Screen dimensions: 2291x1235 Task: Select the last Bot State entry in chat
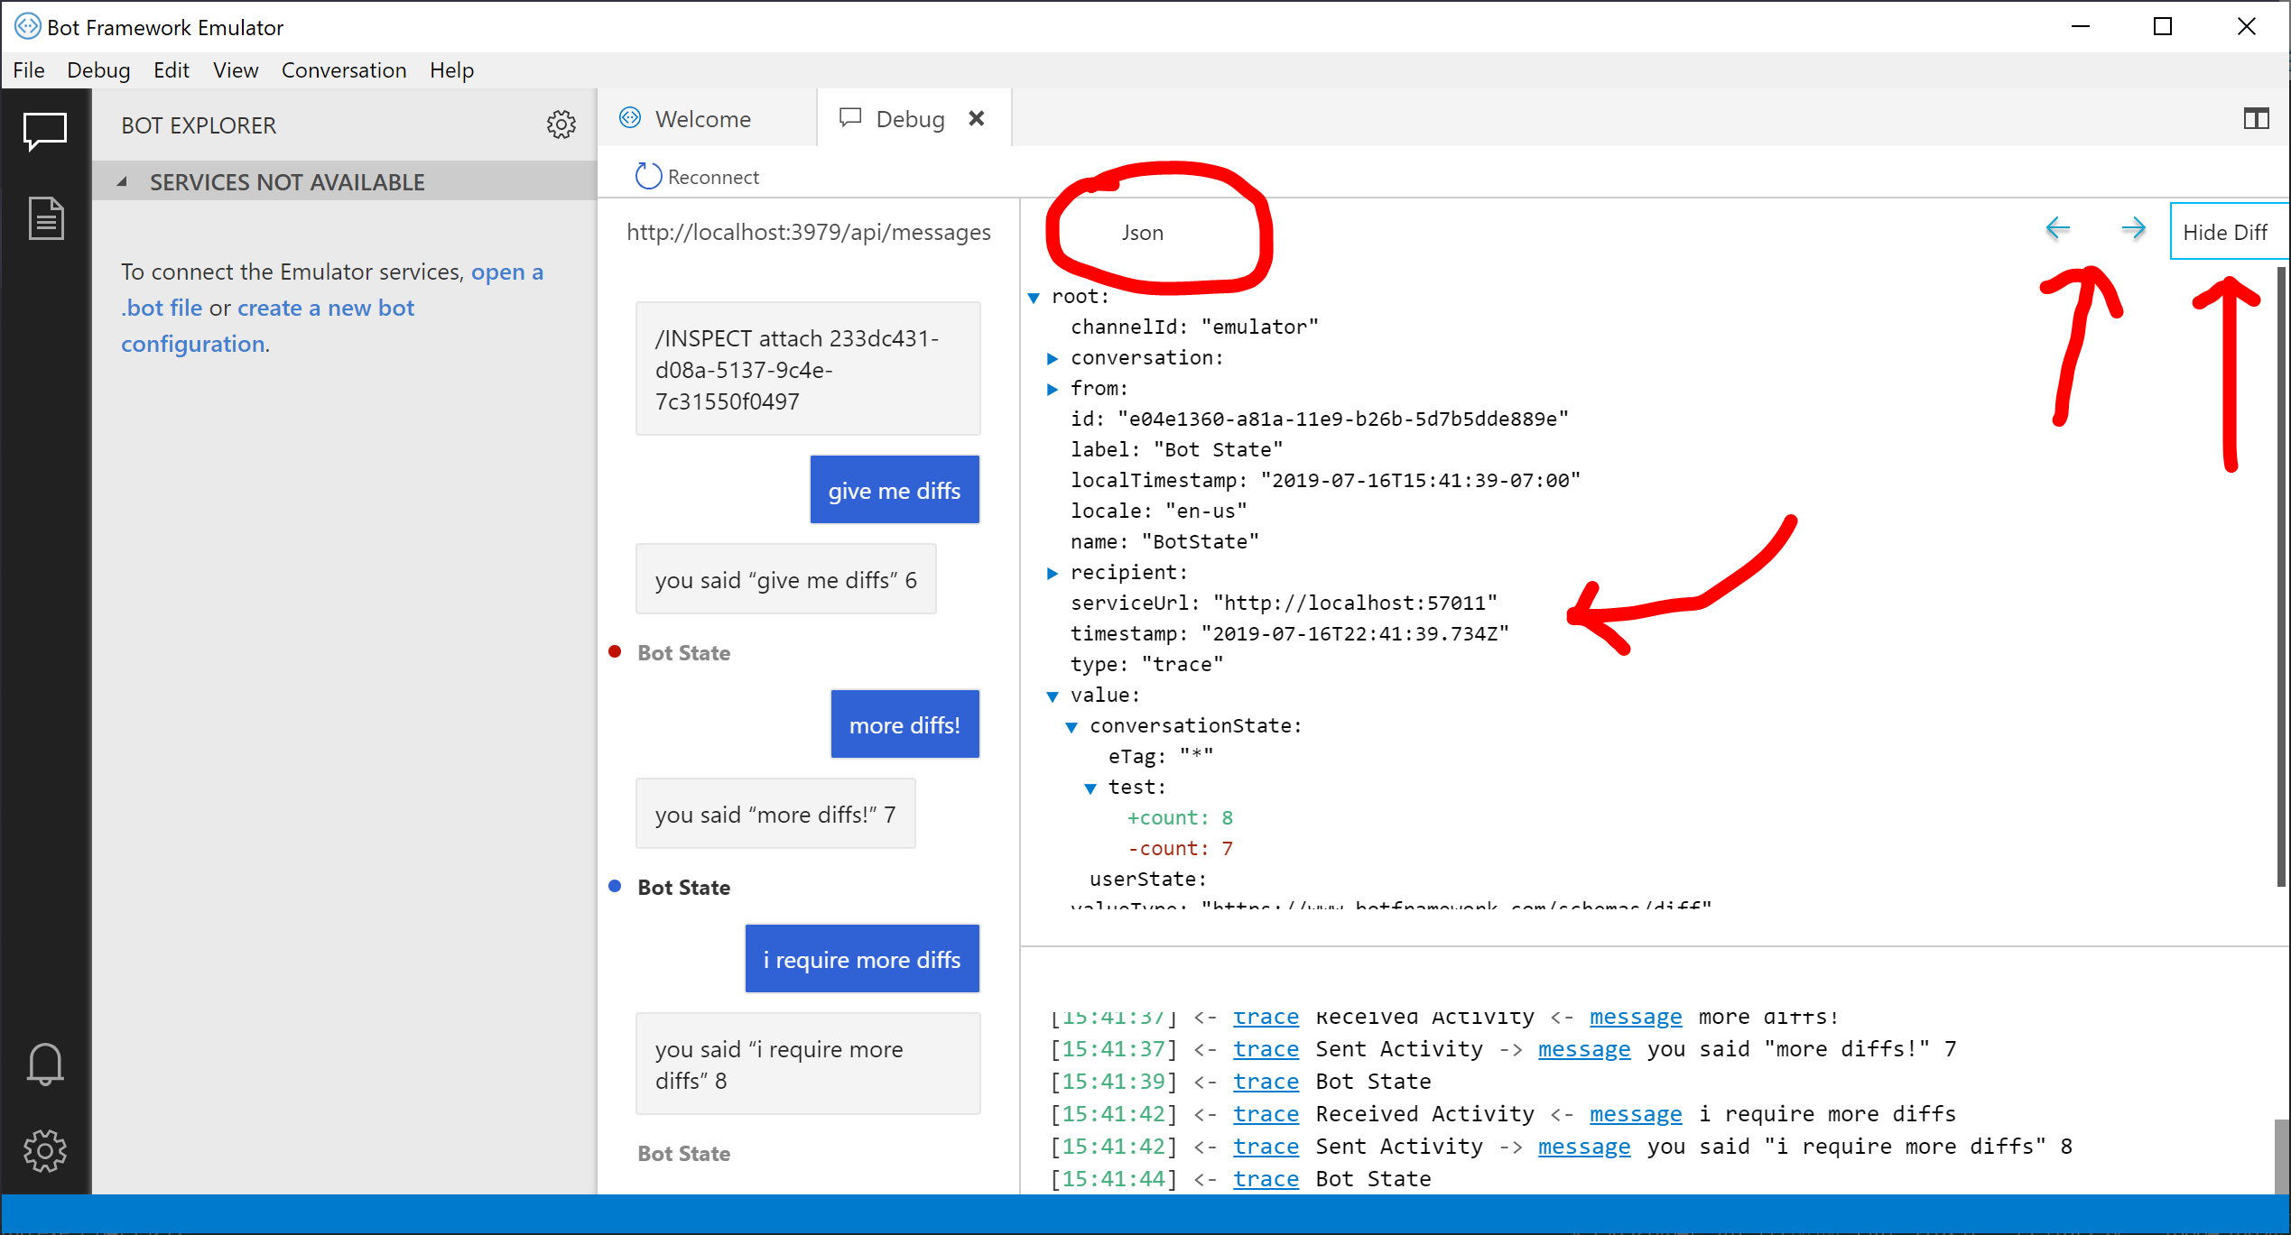pyautogui.click(x=683, y=1153)
